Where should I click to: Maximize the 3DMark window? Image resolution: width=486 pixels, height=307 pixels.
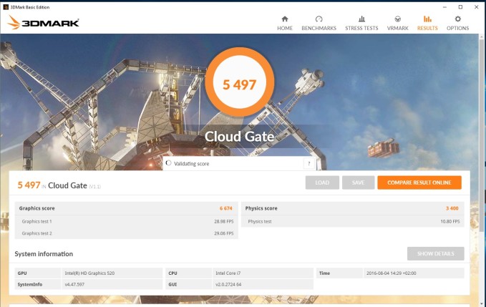point(460,7)
